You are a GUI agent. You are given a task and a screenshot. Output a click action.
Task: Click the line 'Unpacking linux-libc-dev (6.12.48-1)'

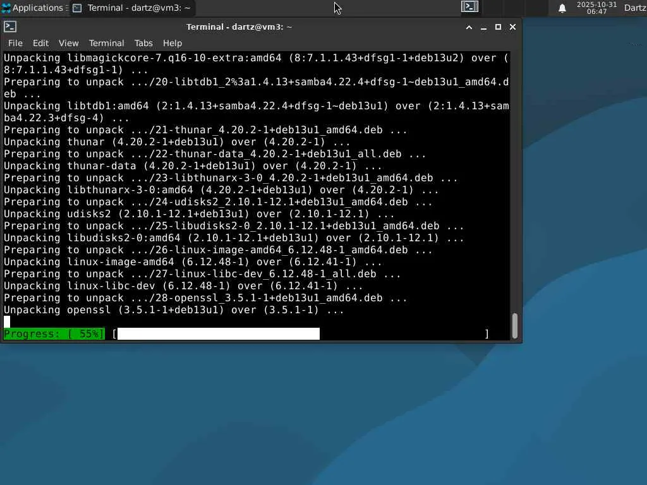(x=183, y=286)
